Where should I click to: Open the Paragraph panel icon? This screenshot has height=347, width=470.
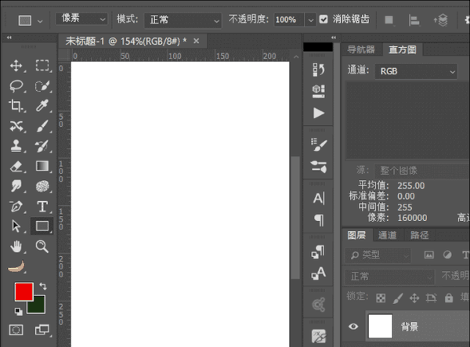(319, 220)
